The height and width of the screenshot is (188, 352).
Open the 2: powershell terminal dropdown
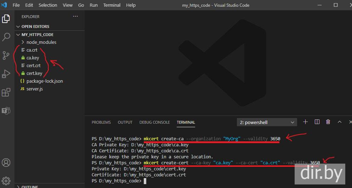(x=267, y=122)
